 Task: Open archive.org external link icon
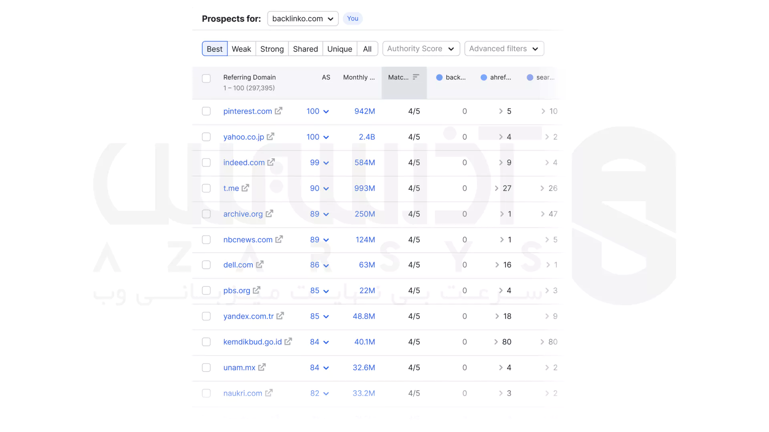269,214
